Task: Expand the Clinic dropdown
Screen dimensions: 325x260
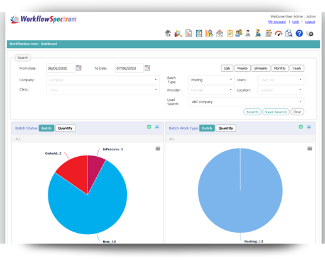Action: [102, 90]
